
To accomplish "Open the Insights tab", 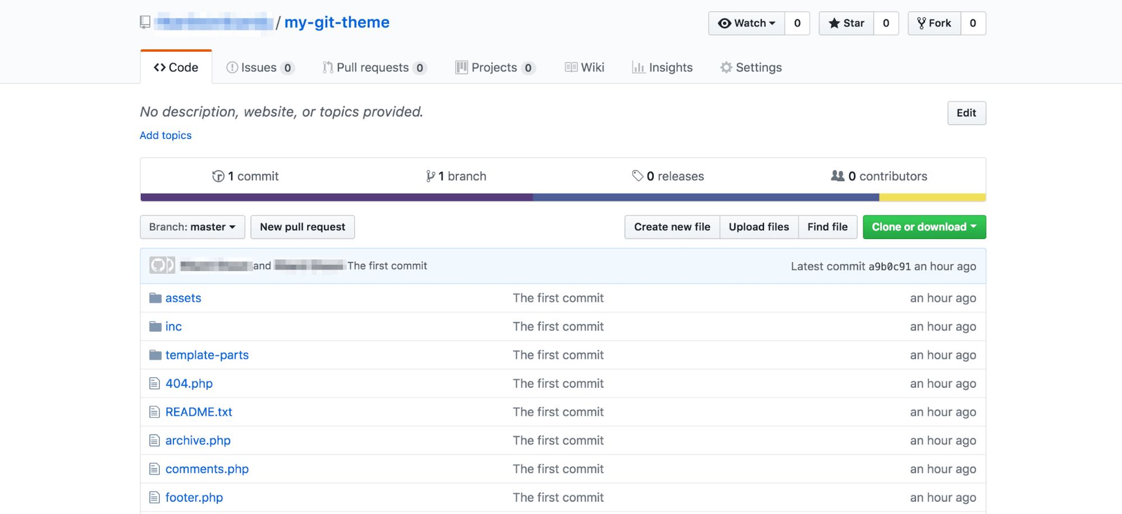I will pyautogui.click(x=662, y=67).
